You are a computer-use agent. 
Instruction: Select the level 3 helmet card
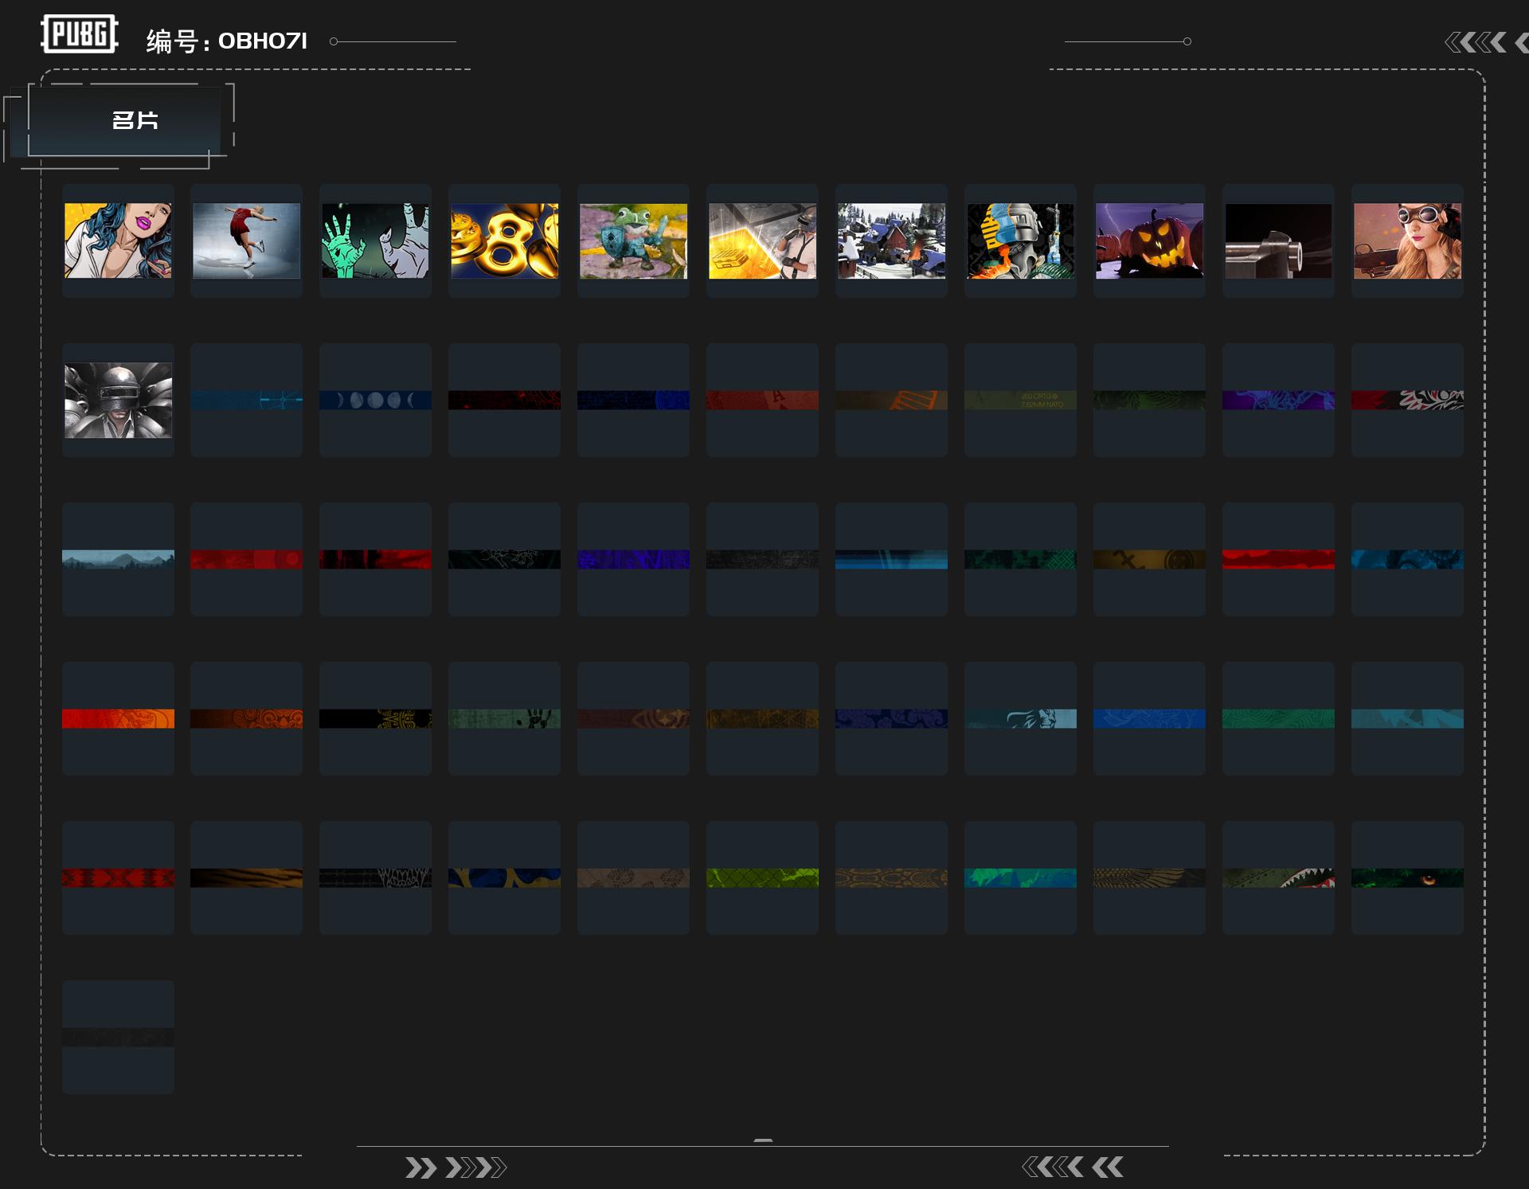coord(118,400)
